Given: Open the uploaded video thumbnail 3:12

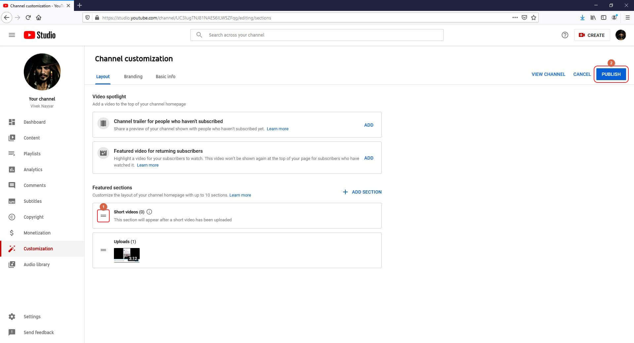Looking at the screenshot, I should [127, 255].
